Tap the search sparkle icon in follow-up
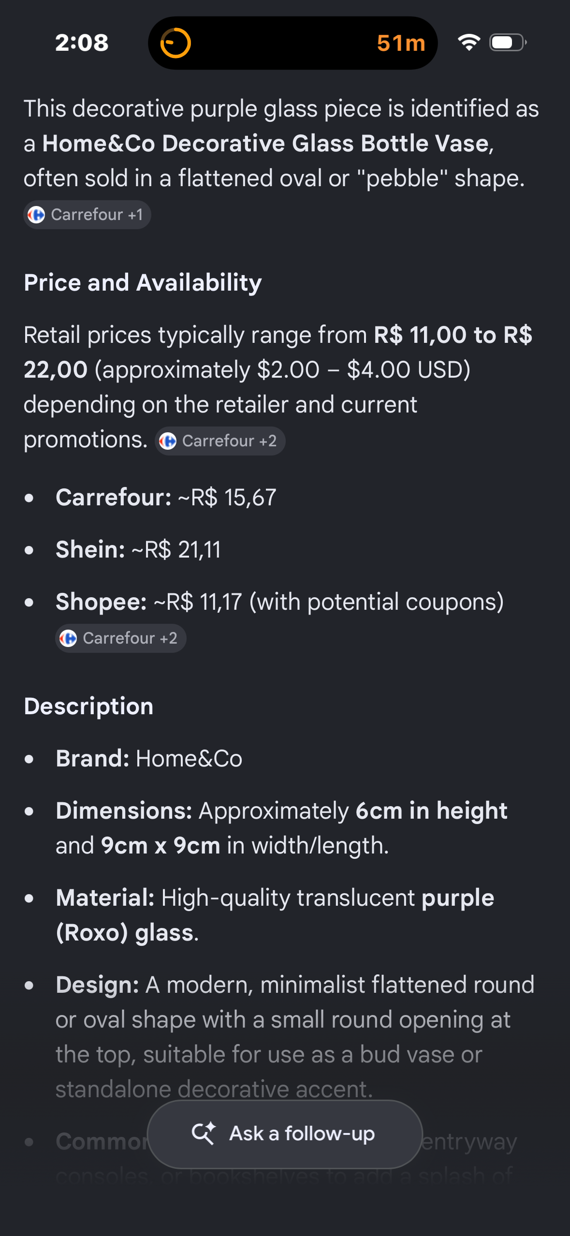 pyautogui.click(x=204, y=1133)
